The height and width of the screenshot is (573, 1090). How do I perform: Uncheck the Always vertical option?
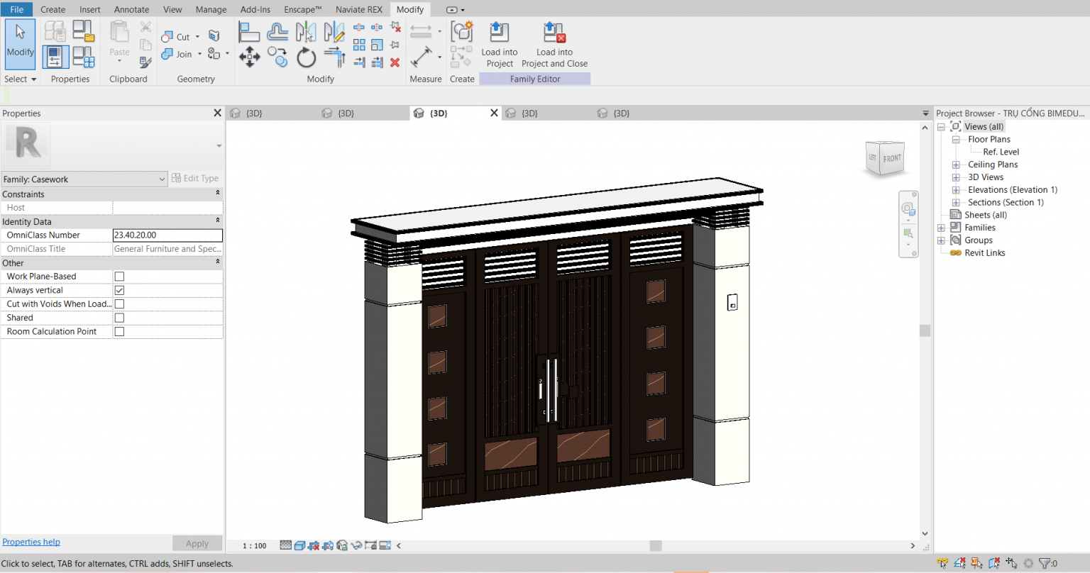point(119,290)
